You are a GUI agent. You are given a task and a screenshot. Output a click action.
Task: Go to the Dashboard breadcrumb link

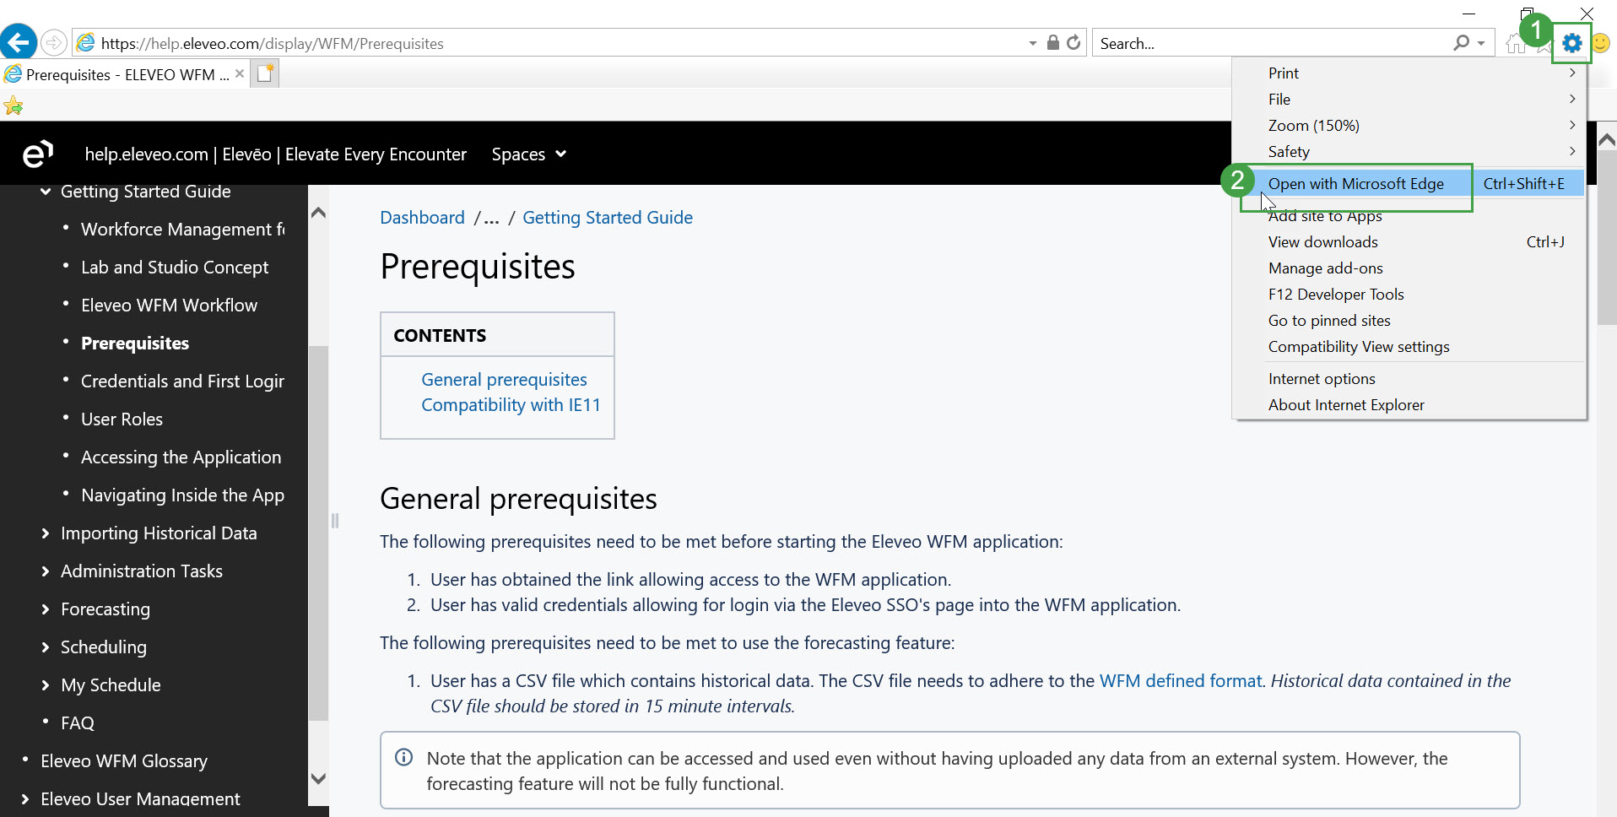[x=422, y=218]
